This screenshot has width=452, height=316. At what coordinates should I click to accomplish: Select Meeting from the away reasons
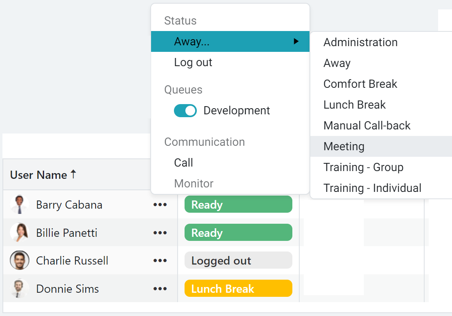point(344,146)
